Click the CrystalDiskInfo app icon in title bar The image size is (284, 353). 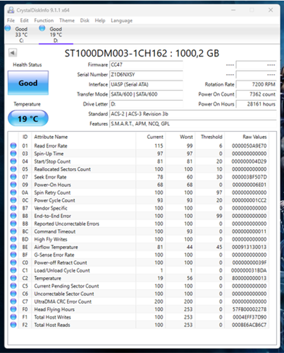[11, 10]
